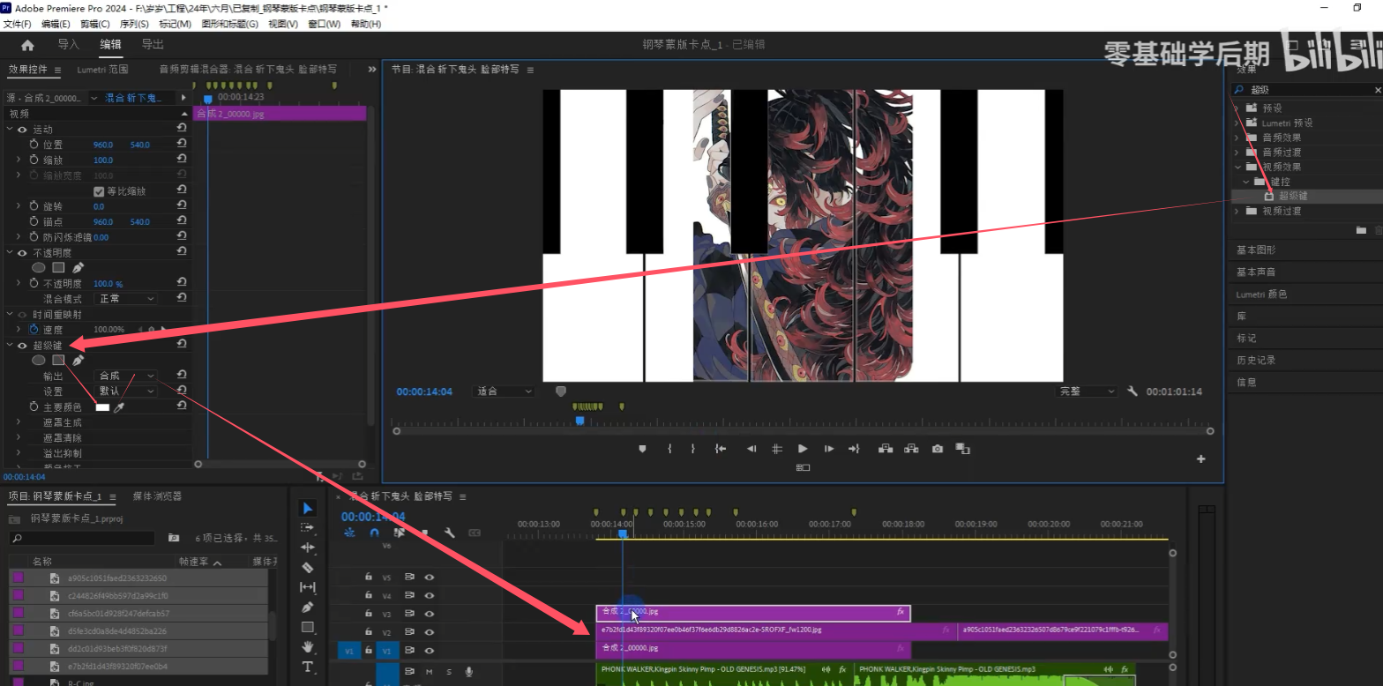This screenshot has height=686, width=1383.
Task: Open timeline display settings wrench
Action: 449,533
